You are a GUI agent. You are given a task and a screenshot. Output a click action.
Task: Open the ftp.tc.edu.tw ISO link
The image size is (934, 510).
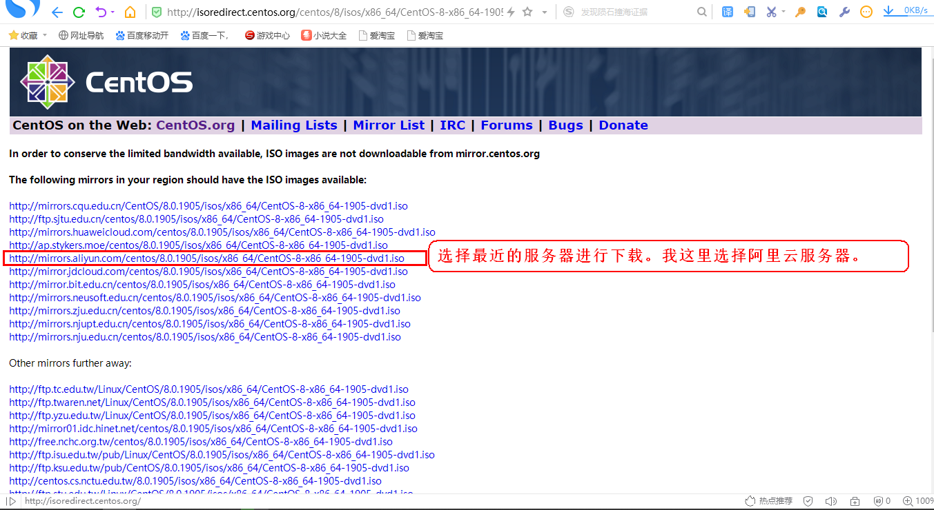pos(208,389)
